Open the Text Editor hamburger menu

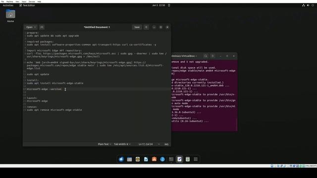[x=146, y=27]
